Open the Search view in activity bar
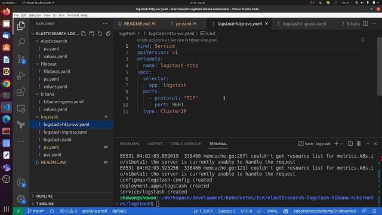This screenshot has height=215, width=382. coord(21,42)
